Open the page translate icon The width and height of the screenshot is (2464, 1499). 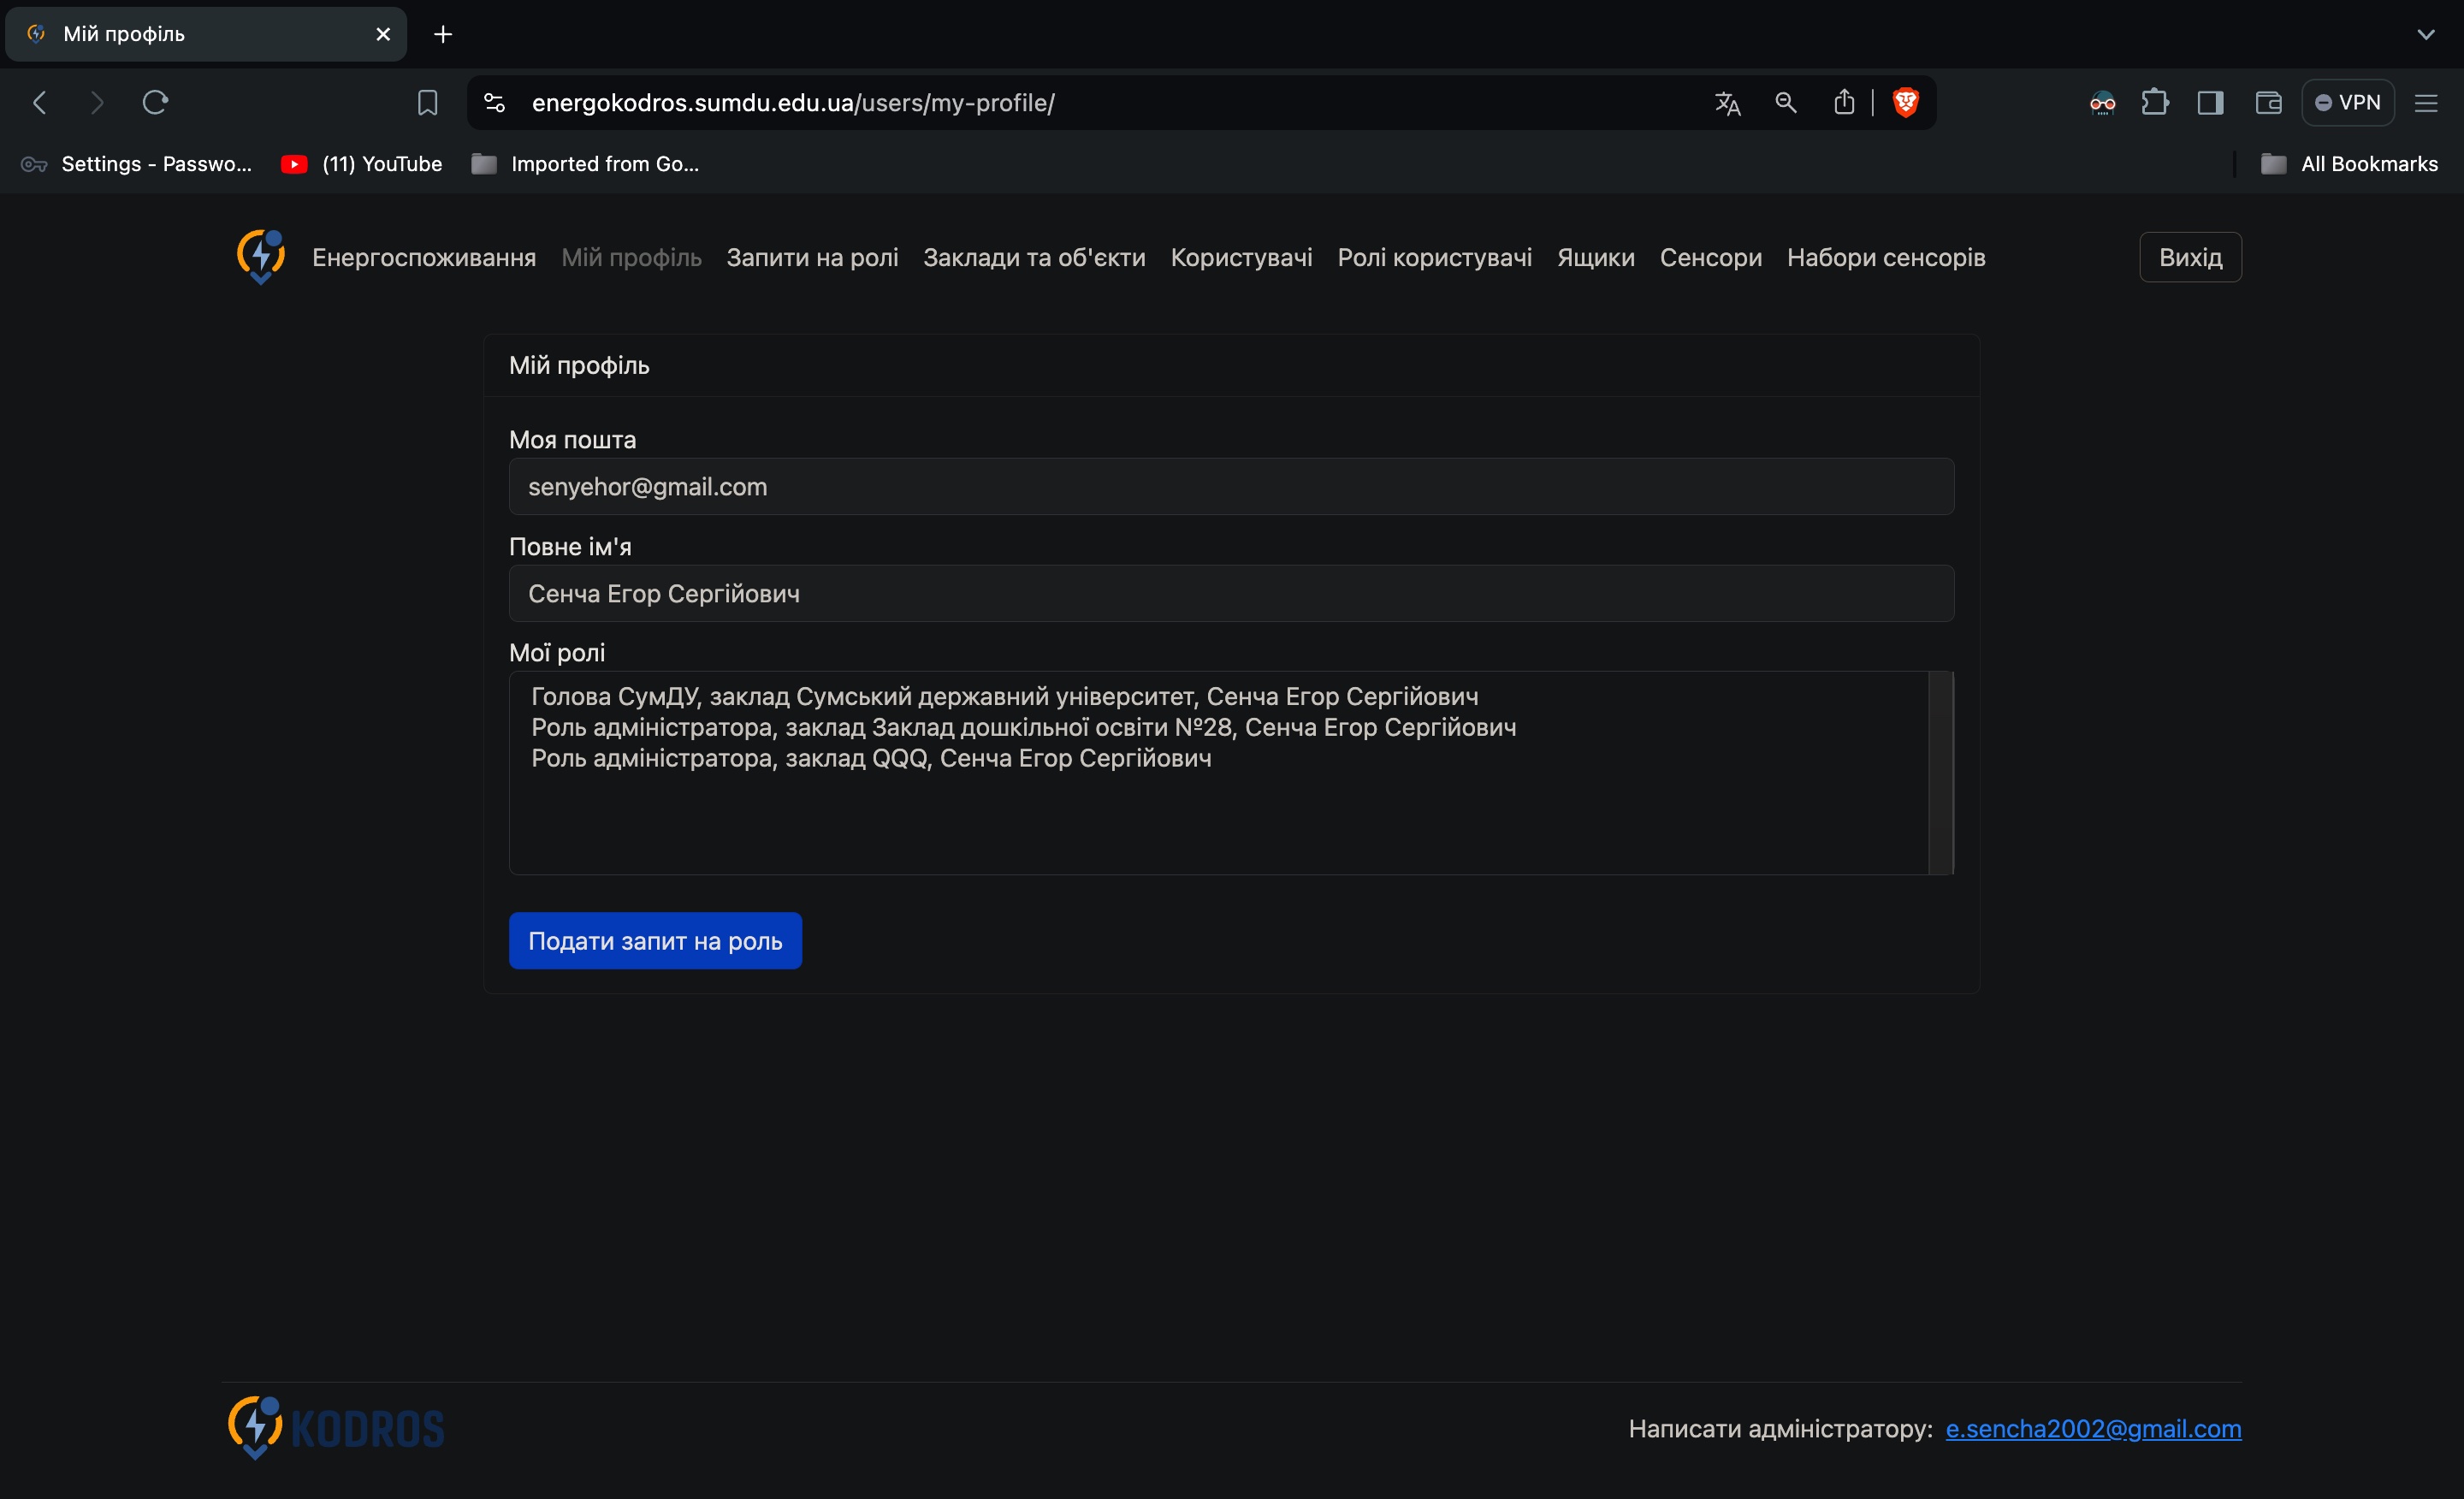(1727, 102)
